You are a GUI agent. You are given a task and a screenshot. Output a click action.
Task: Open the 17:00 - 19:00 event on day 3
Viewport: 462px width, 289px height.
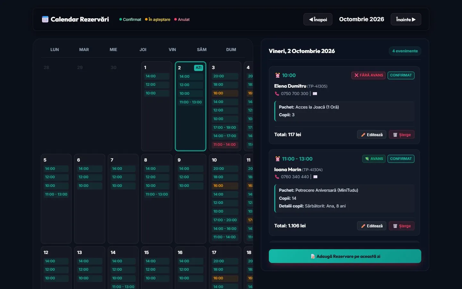click(225, 127)
